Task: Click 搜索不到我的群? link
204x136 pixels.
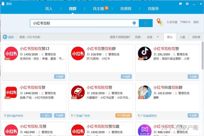Action: coord(120,37)
